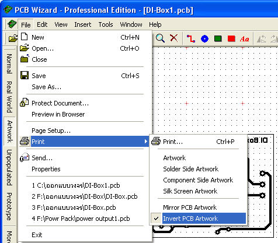Click the PCB Wizard title bar icon

pyautogui.click(x=8, y=10)
